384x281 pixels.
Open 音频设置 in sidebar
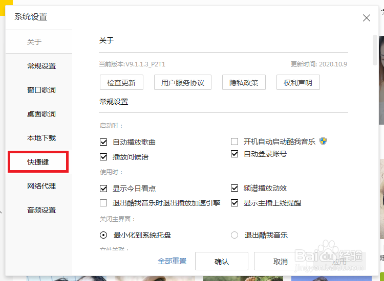[39, 210]
